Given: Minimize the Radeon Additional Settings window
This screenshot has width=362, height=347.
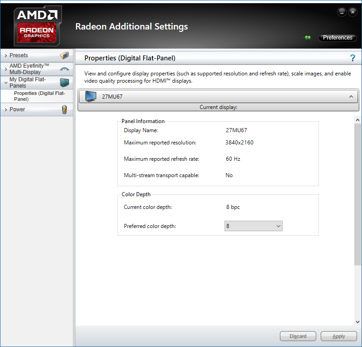Looking at the screenshot, I should 342,12.
